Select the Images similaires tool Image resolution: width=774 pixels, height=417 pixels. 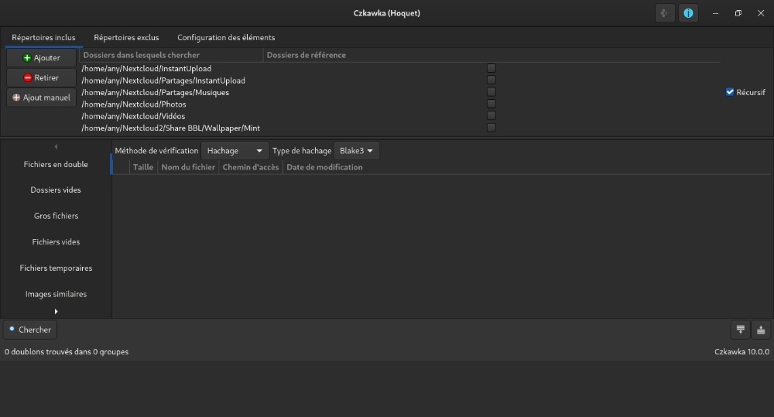pos(56,294)
